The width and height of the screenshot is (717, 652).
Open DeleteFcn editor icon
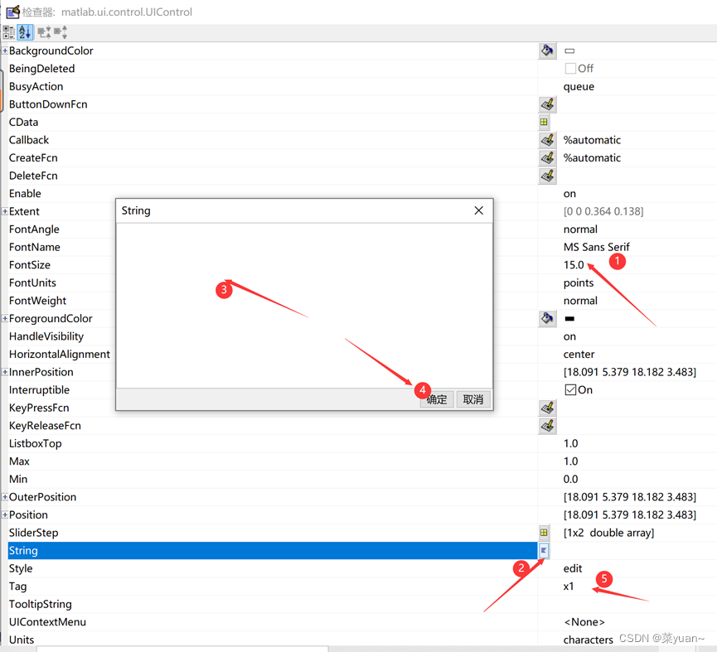547,176
